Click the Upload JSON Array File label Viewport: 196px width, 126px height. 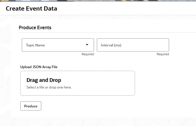tap(39, 67)
